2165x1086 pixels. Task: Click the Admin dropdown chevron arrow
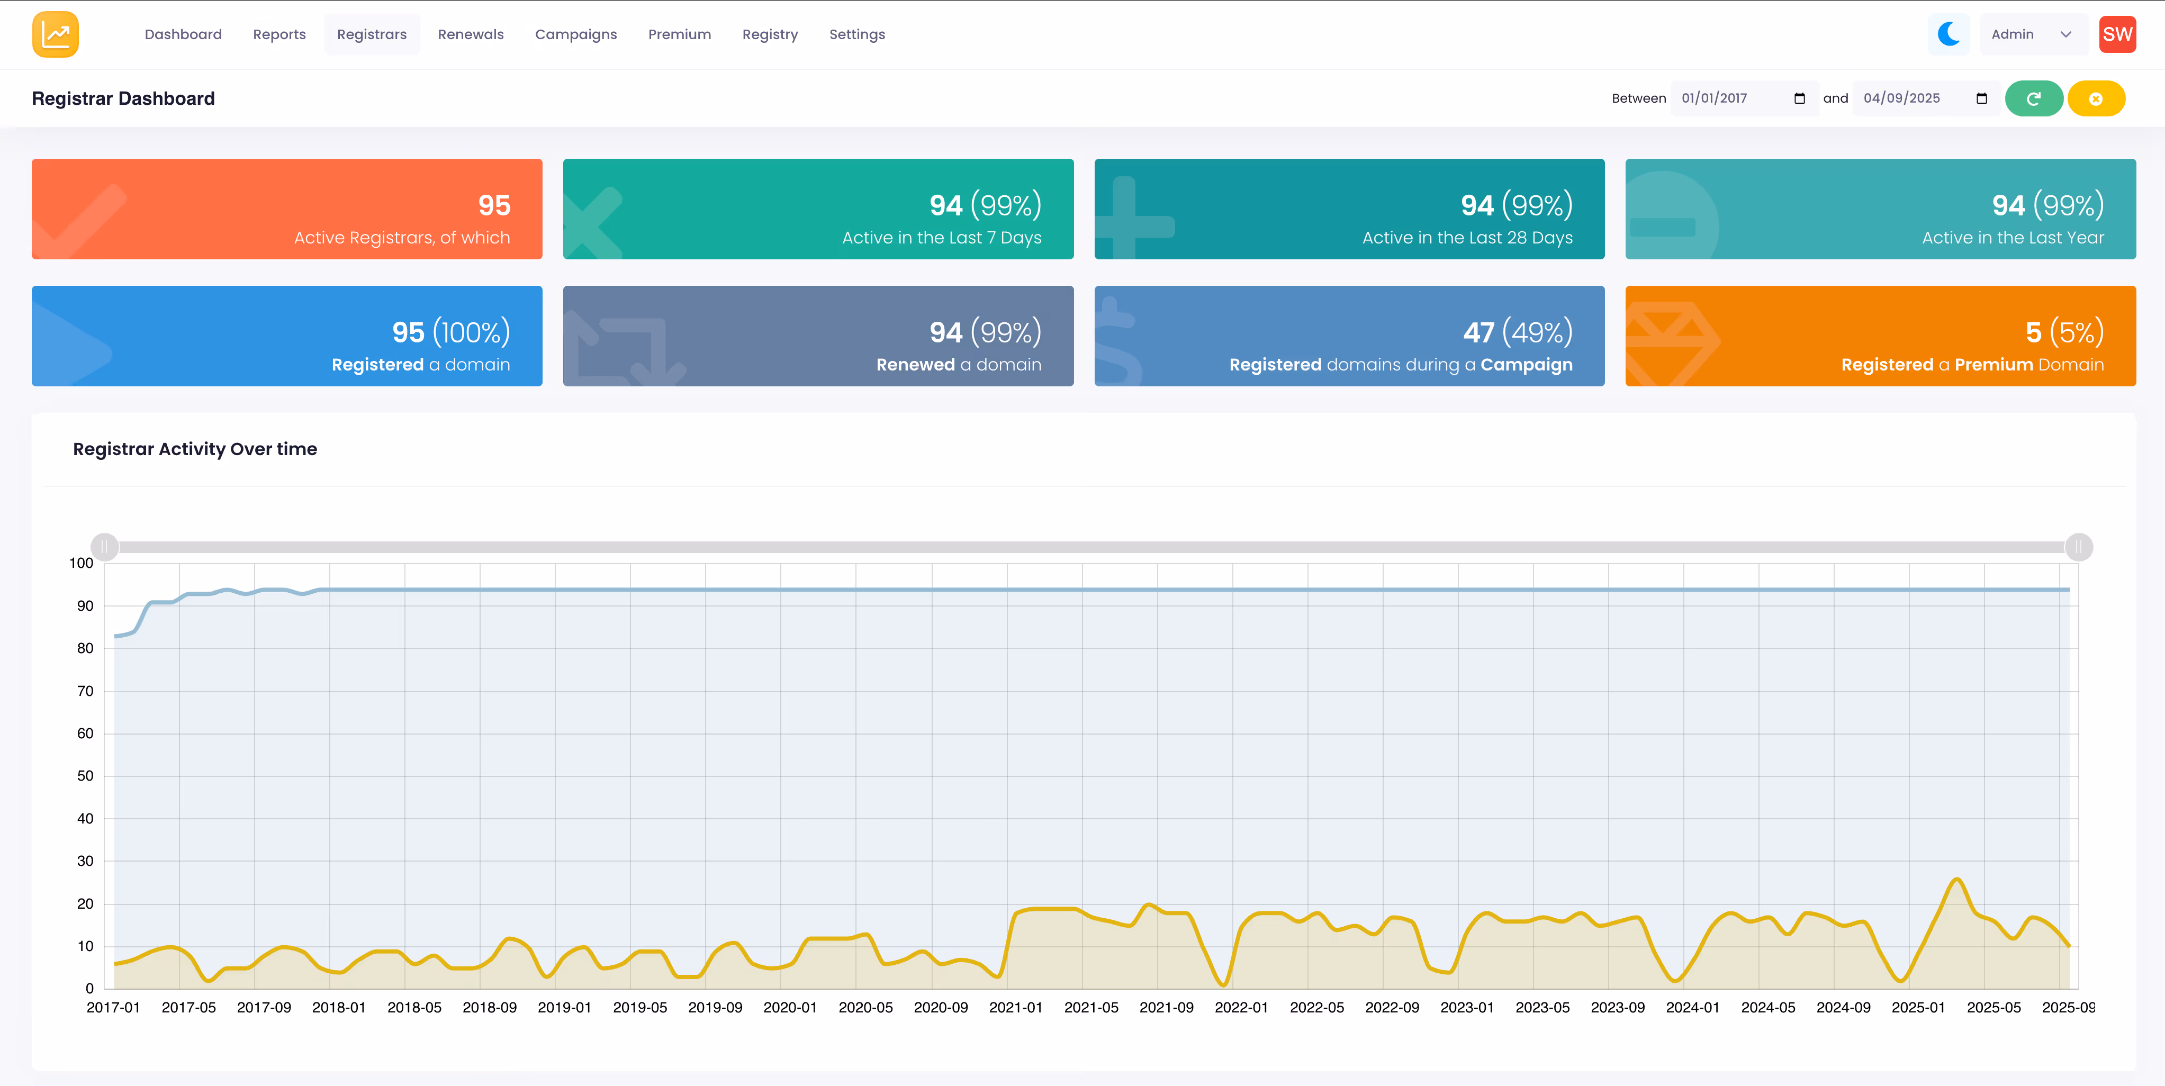coord(2065,34)
